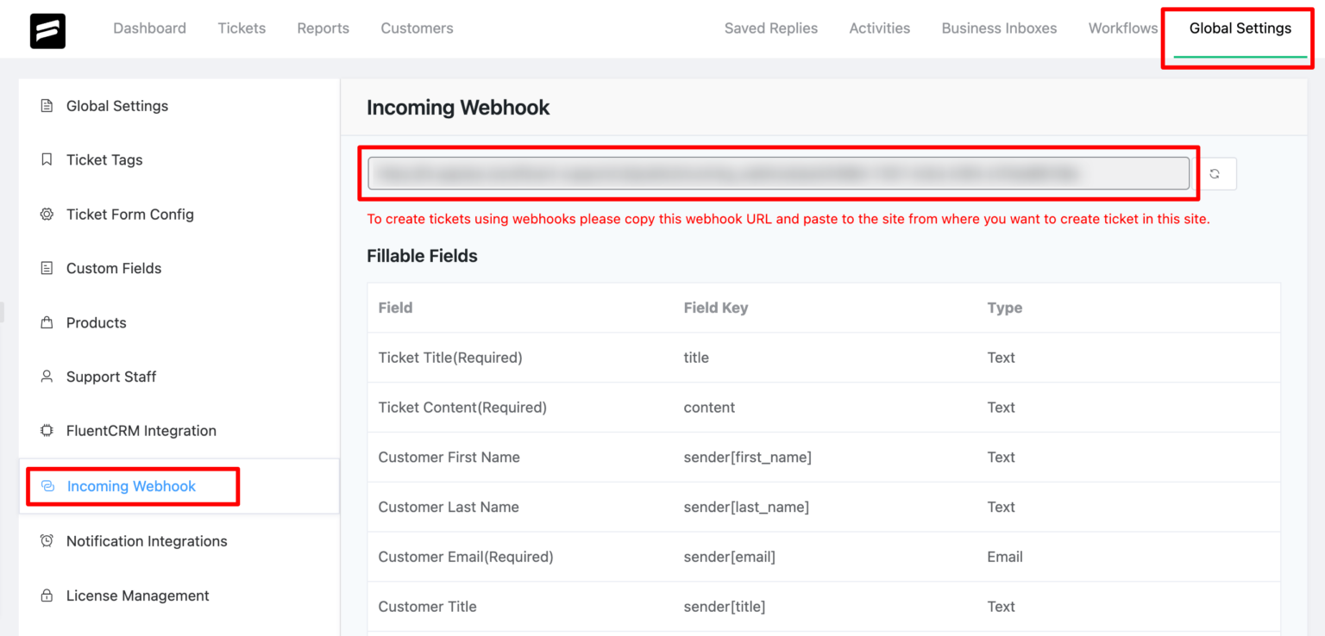
Task: Open Notification Integrations settings
Action: coord(147,540)
